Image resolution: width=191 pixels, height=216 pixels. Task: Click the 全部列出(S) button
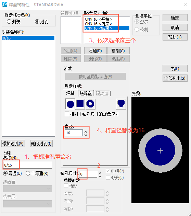pos(175,78)
